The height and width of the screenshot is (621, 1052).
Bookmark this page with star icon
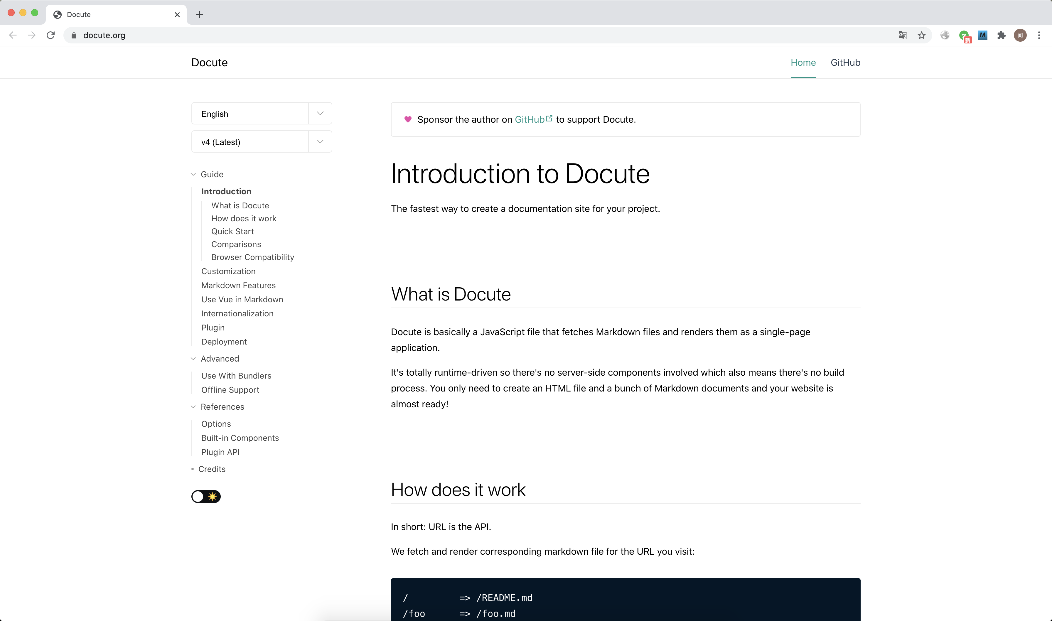pos(921,35)
